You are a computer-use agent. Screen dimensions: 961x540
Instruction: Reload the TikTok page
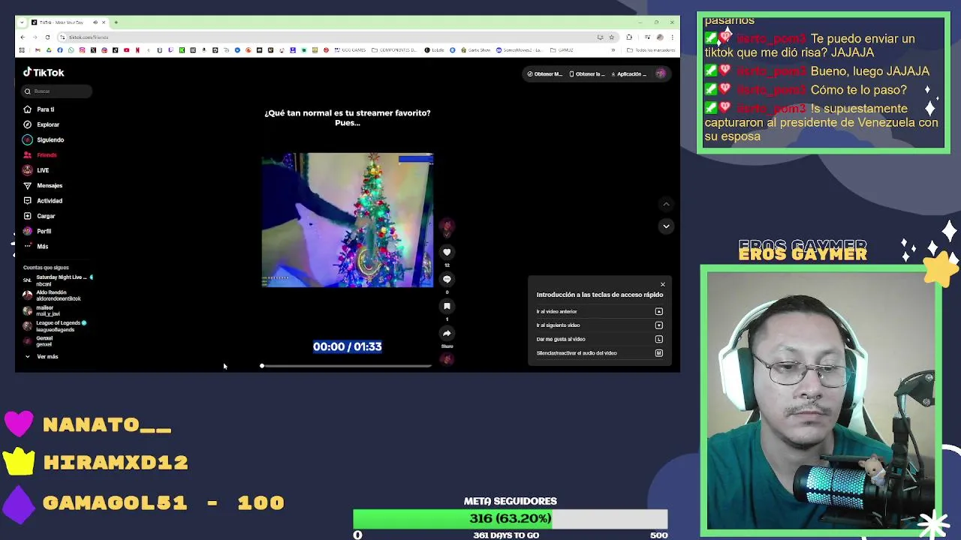(47, 37)
